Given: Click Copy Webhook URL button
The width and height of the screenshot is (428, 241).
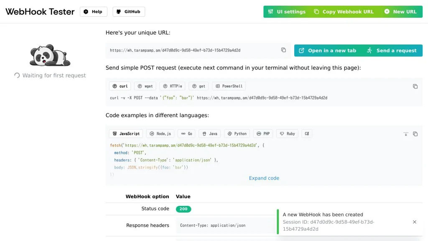Looking at the screenshot, I should tap(344, 12).
